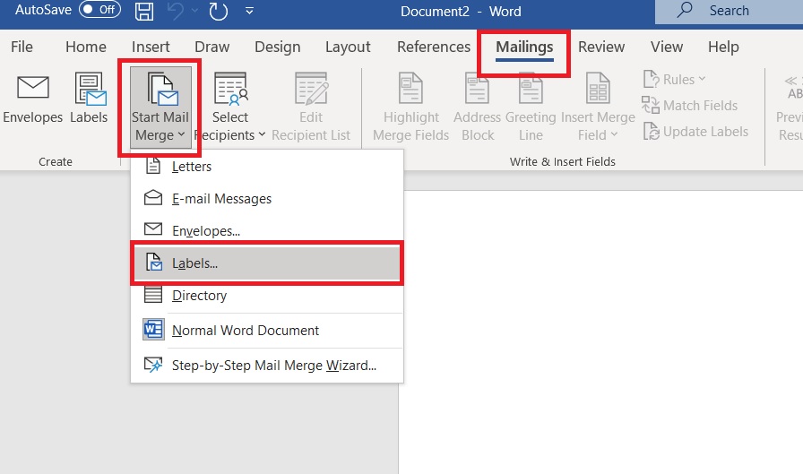Open the Review tab
Viewport: 803px width, 474px height.
pyautogui.click(x=601, y=47)
